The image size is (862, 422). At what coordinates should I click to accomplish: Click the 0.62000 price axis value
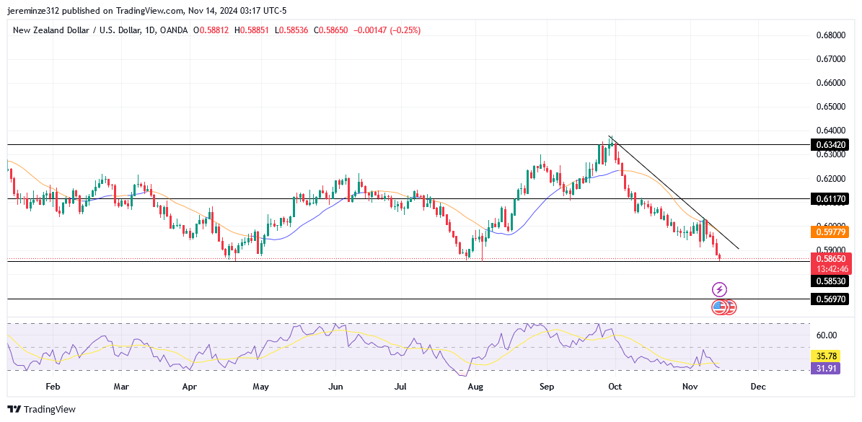[x=830, y=179]
